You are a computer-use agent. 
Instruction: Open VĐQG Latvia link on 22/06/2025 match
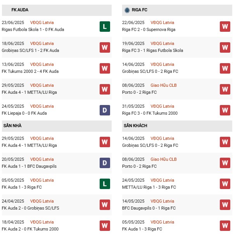pos(162,22)
